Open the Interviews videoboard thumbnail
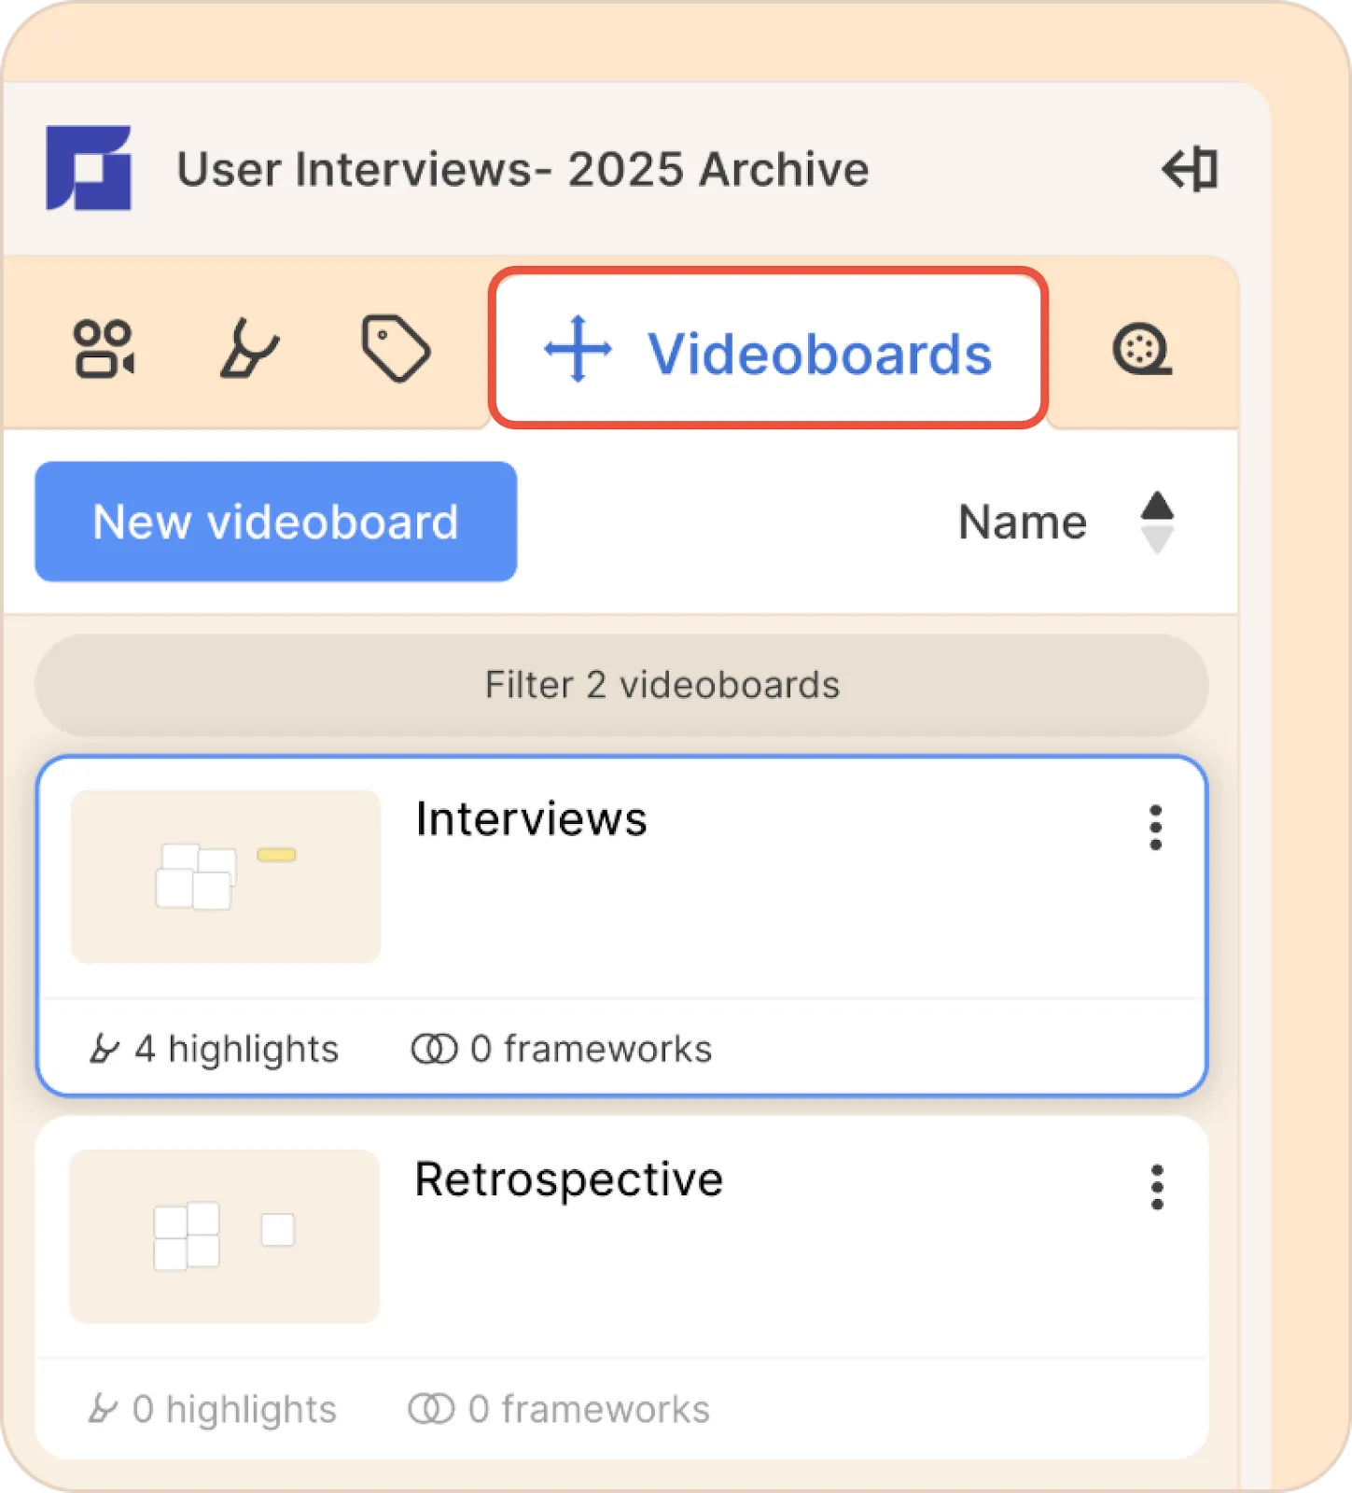Viewport: 1352px width, 1493px height. point(226,876)
